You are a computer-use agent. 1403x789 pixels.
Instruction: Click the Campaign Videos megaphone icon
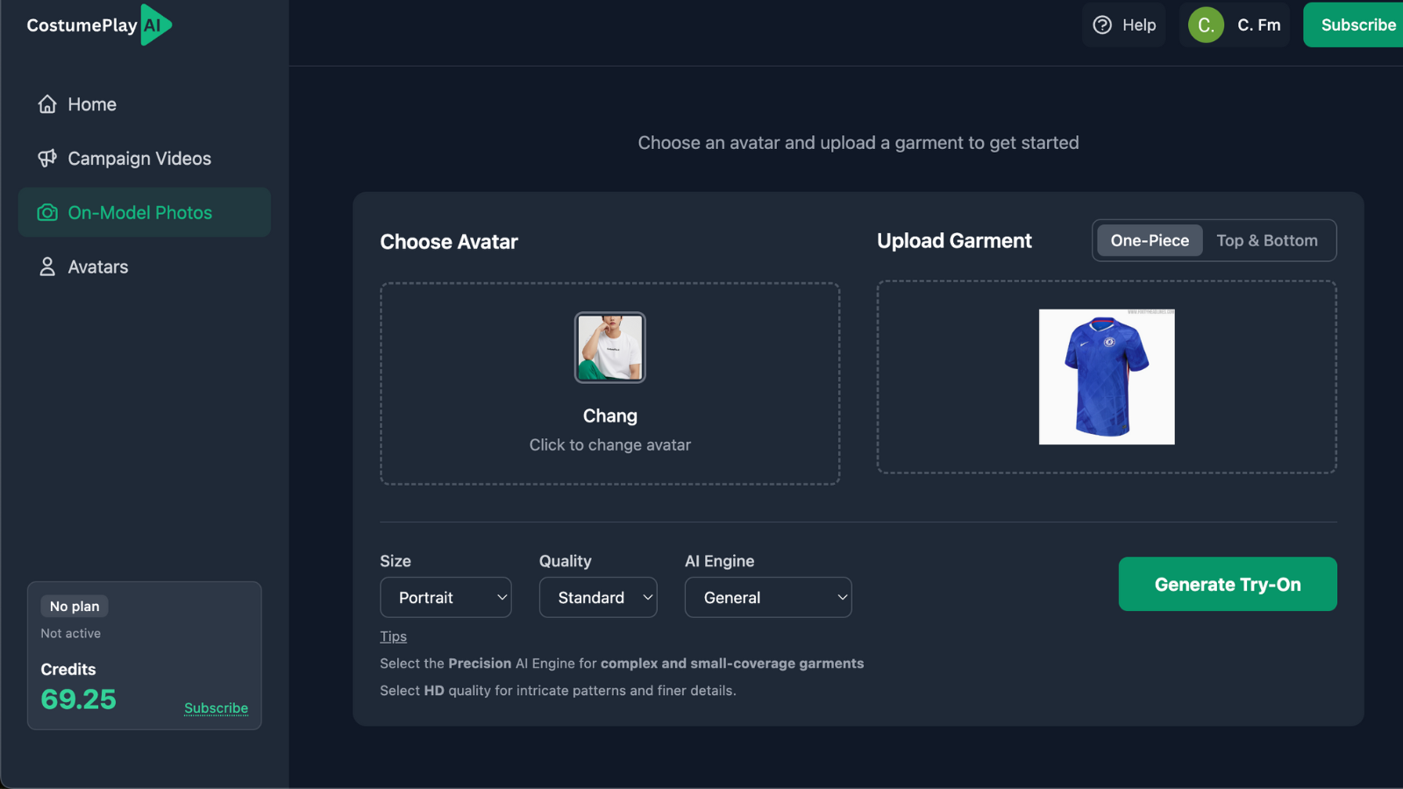point(47,159)
